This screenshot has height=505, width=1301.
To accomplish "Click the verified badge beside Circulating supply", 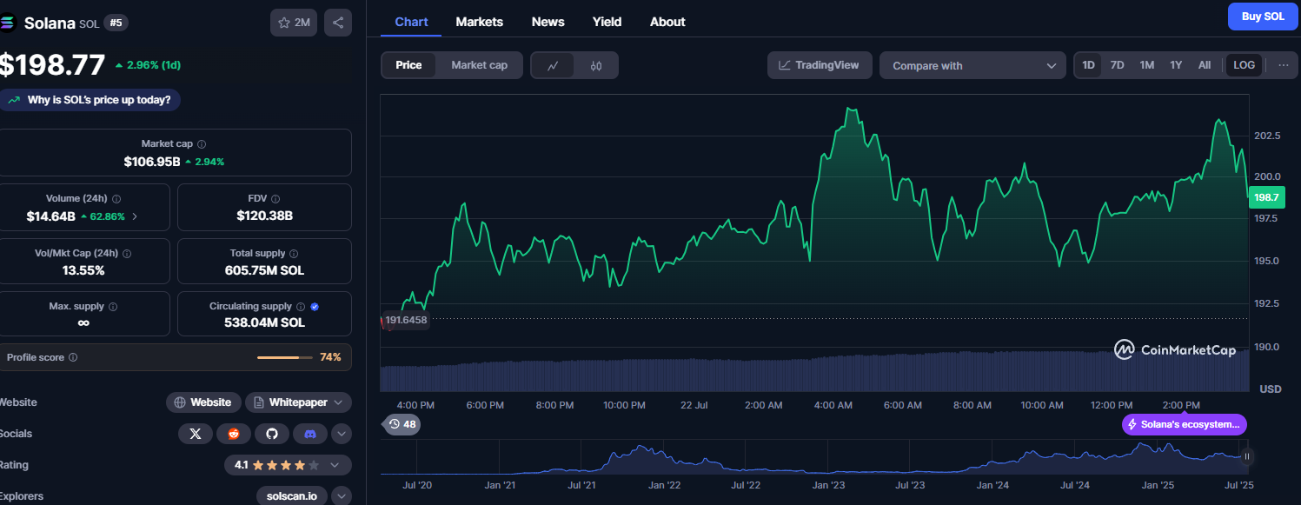I will [315, 307].
